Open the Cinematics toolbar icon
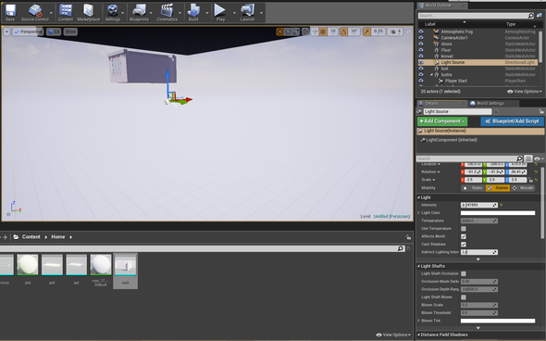Viewport: 546px width, 341px height. click(168, 12)
